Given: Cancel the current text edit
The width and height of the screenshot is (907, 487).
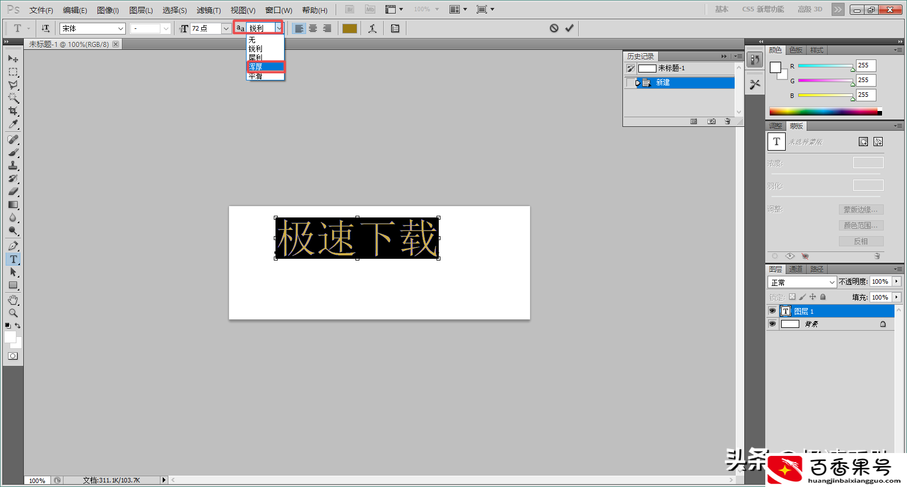Looking at the screenshot, I should point(554,28).
